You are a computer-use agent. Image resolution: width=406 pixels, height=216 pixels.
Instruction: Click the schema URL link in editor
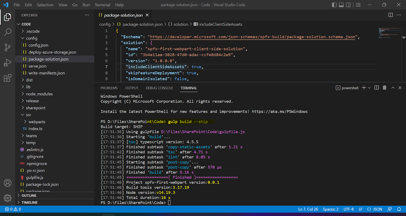pos(252,37)
